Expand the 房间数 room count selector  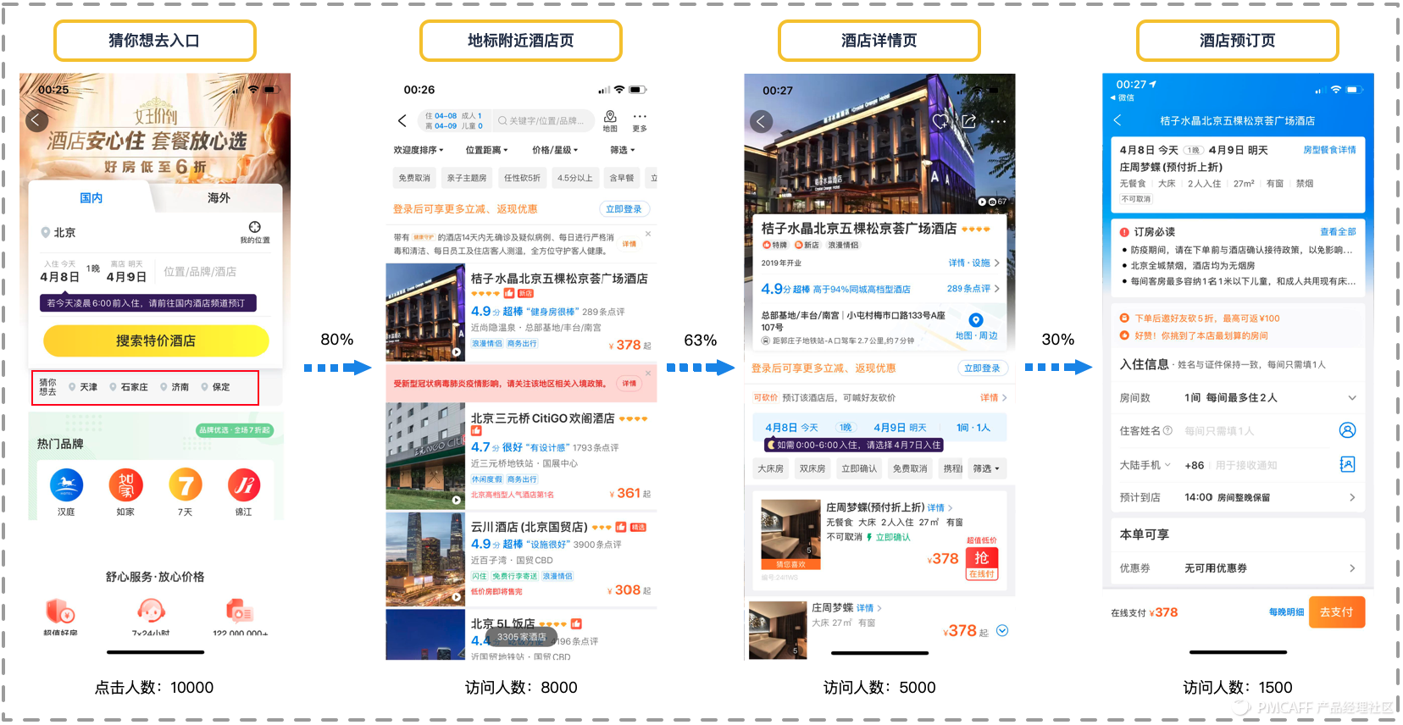(x=1352, y=397)
